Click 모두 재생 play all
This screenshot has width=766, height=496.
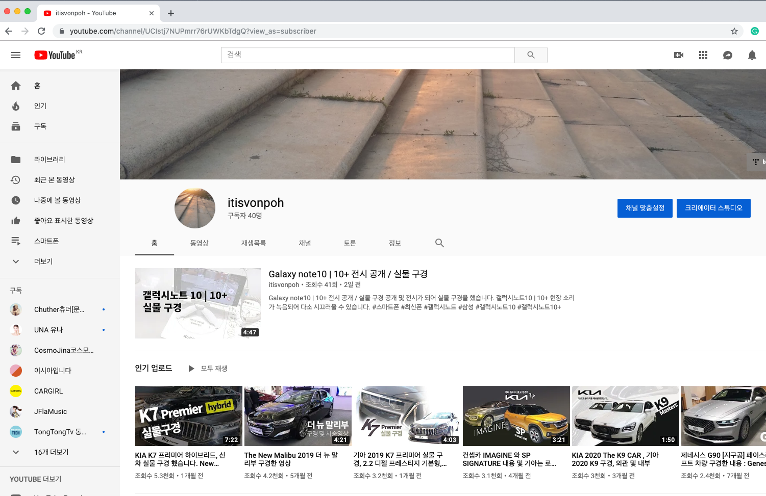(214, 369)
